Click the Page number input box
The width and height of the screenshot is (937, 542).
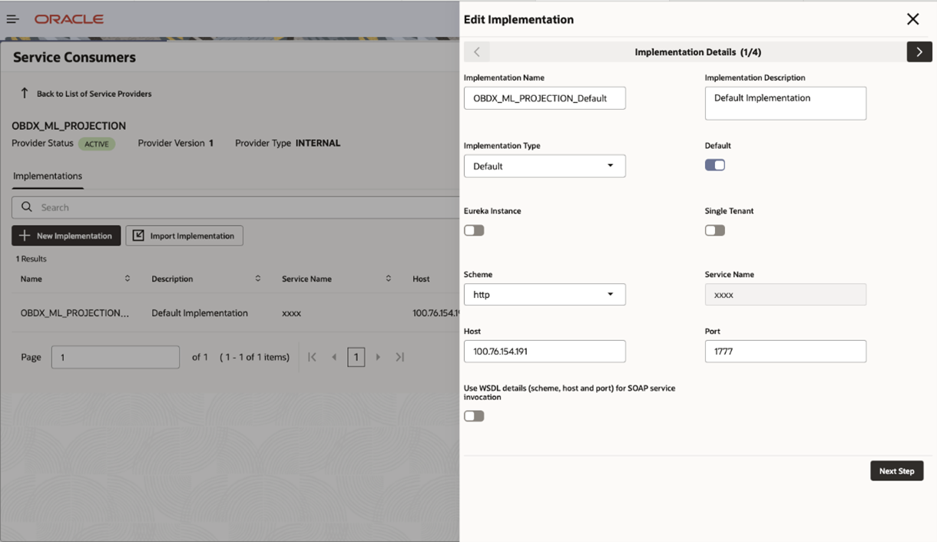click(x=115, y=357)
